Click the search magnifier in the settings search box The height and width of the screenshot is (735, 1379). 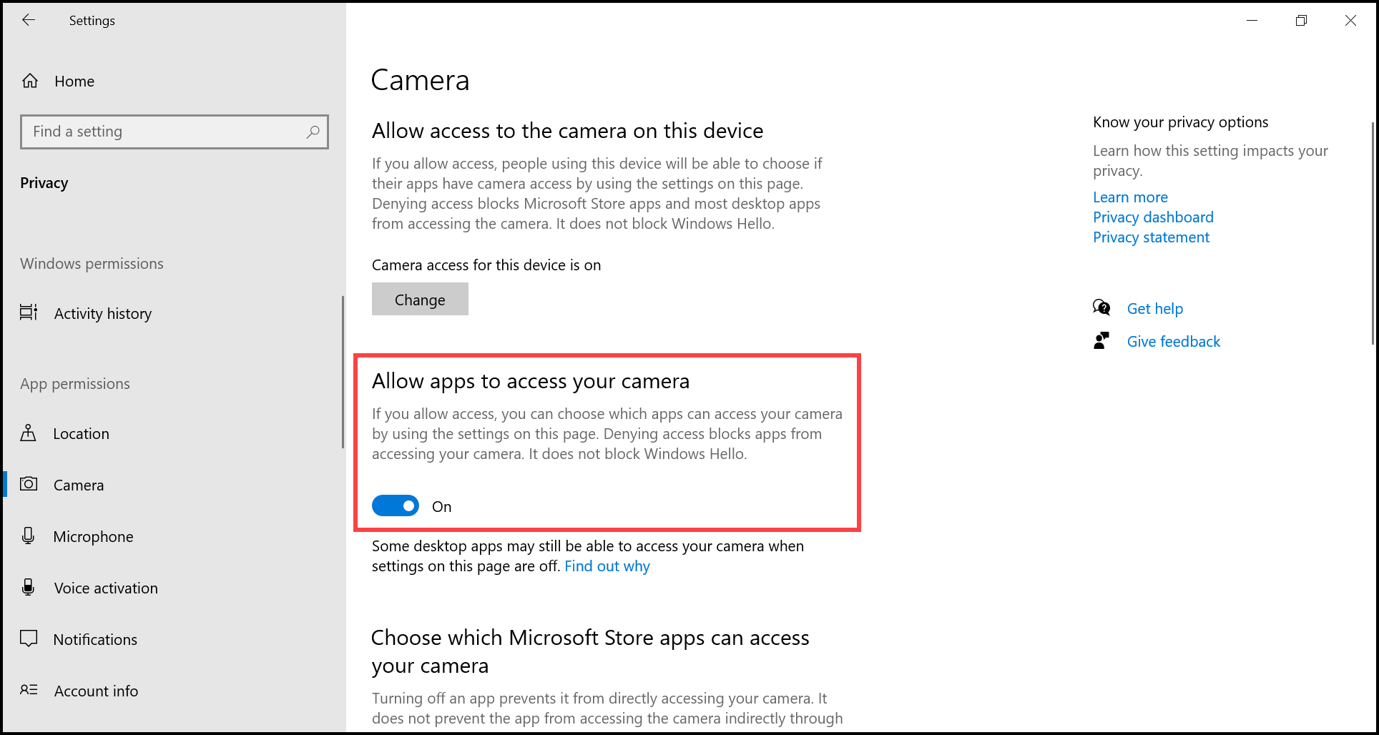[x=313, y=132]
